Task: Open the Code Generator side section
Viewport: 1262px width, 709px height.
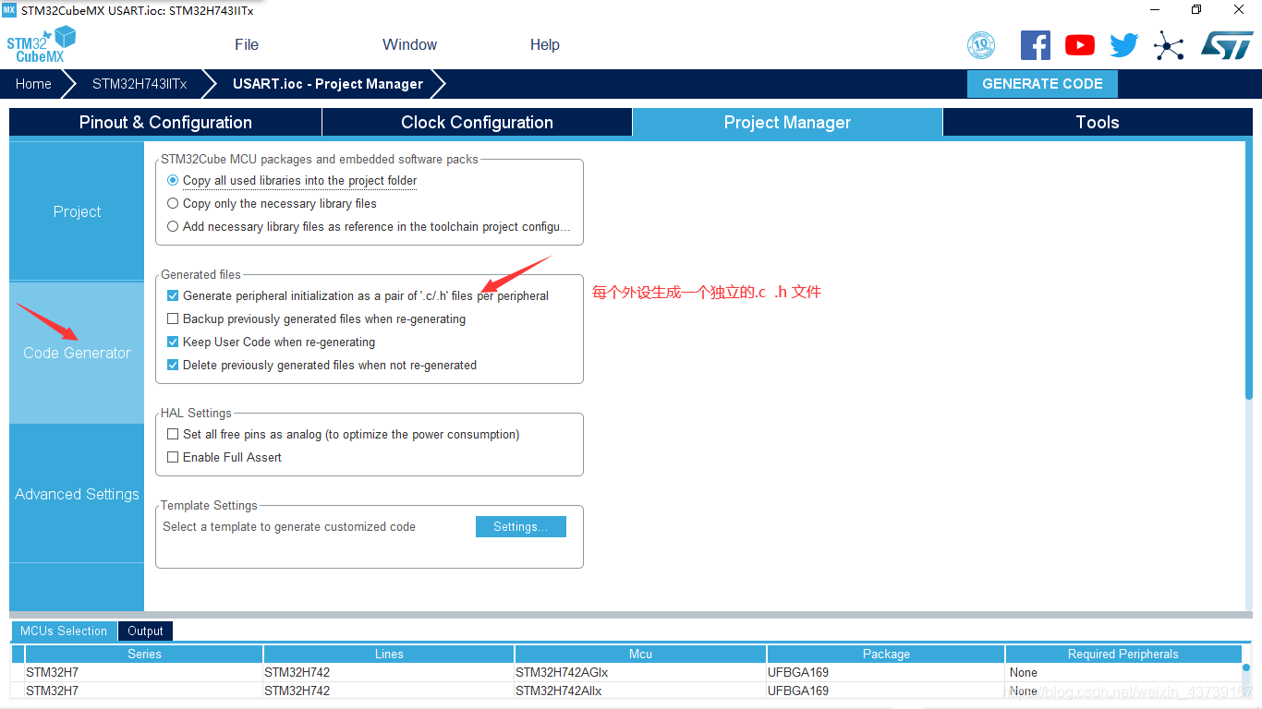Action: pyautogui.click(x=77, y=353)
